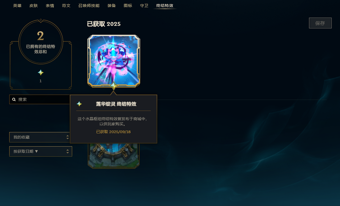Switch to the 皮肤 tab
340x206 pixels.
(x=34, y=6)
